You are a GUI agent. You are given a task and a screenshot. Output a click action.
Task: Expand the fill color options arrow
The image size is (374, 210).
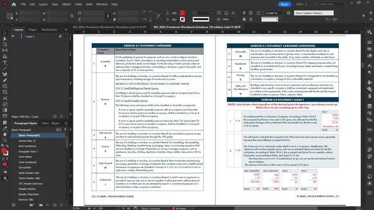[x=188, y=13]
